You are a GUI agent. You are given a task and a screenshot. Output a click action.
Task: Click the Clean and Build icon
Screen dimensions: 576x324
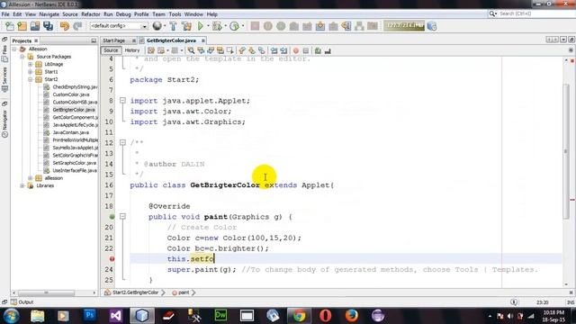186,26
